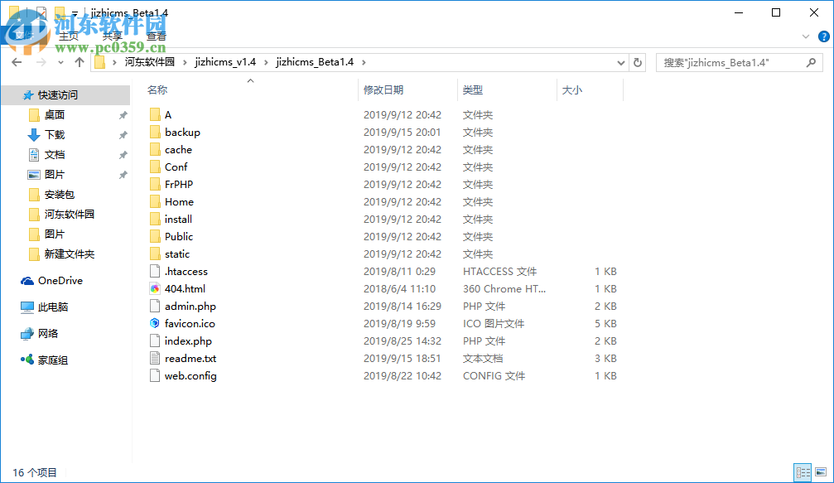Open the favicon.ico file
Image resolution: width=834 pixels, height=483 pixels.
[190, 323]
